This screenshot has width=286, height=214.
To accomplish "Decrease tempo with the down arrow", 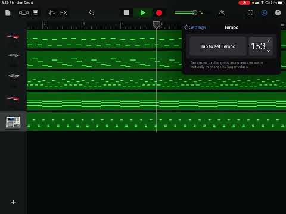I will [x=268, y=51].
